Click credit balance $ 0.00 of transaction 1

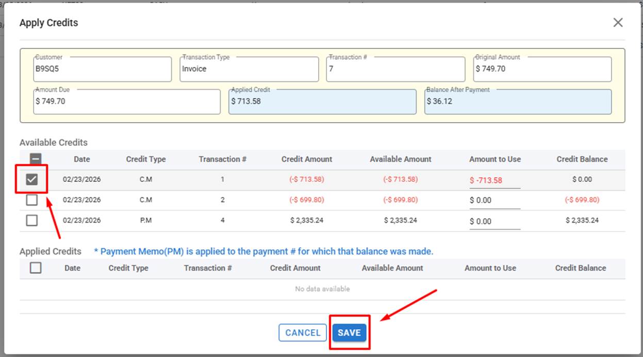pyautogui.click(x=582, y=179)
